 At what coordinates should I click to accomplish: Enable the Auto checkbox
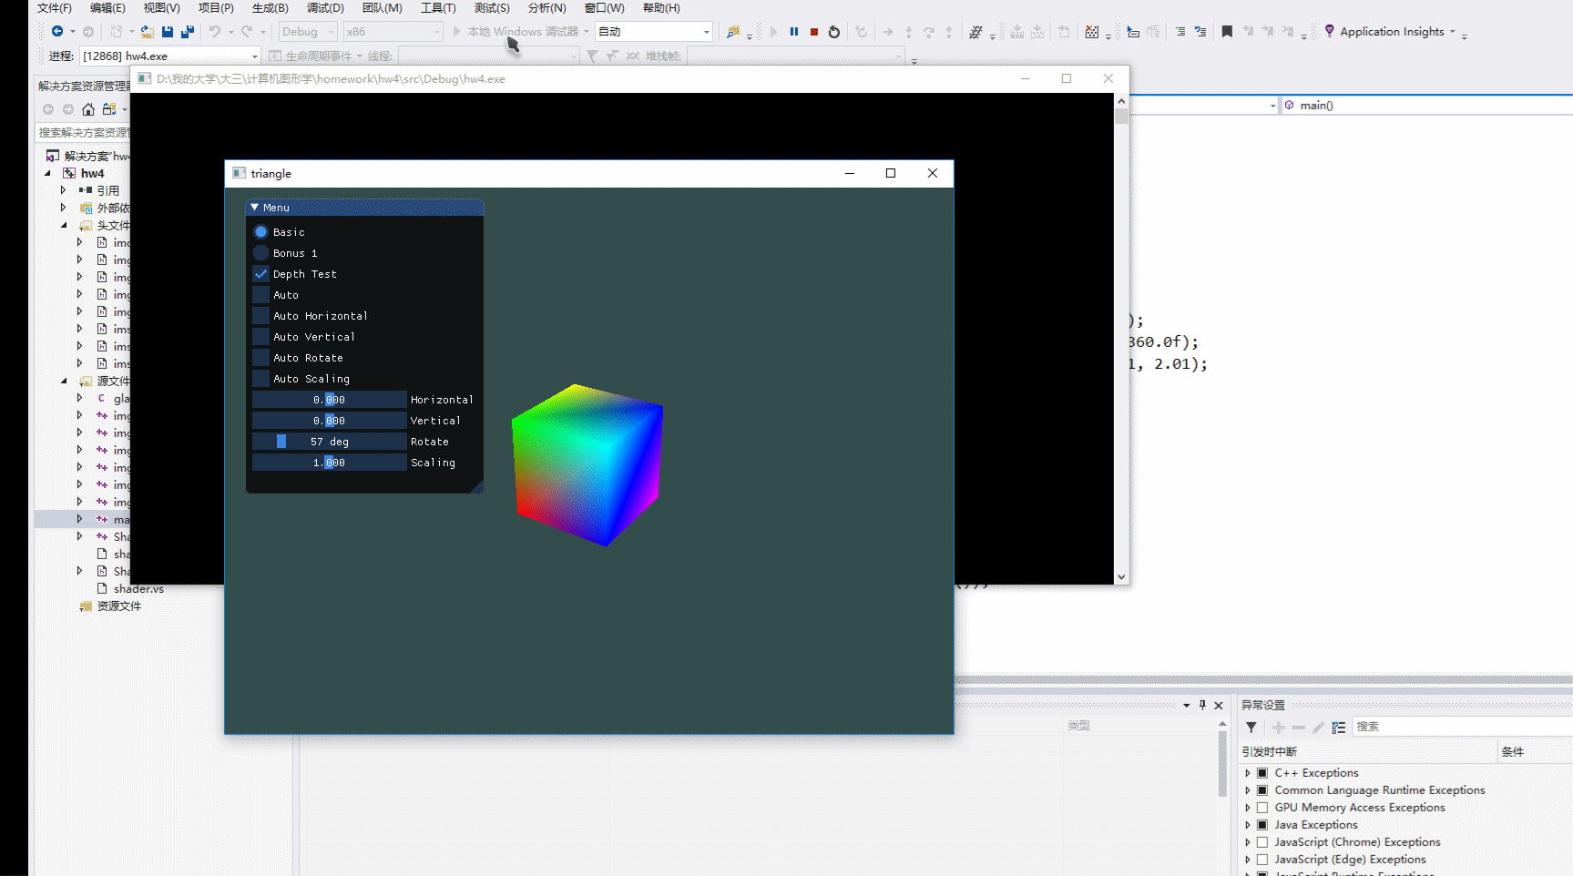coord(260,295)
